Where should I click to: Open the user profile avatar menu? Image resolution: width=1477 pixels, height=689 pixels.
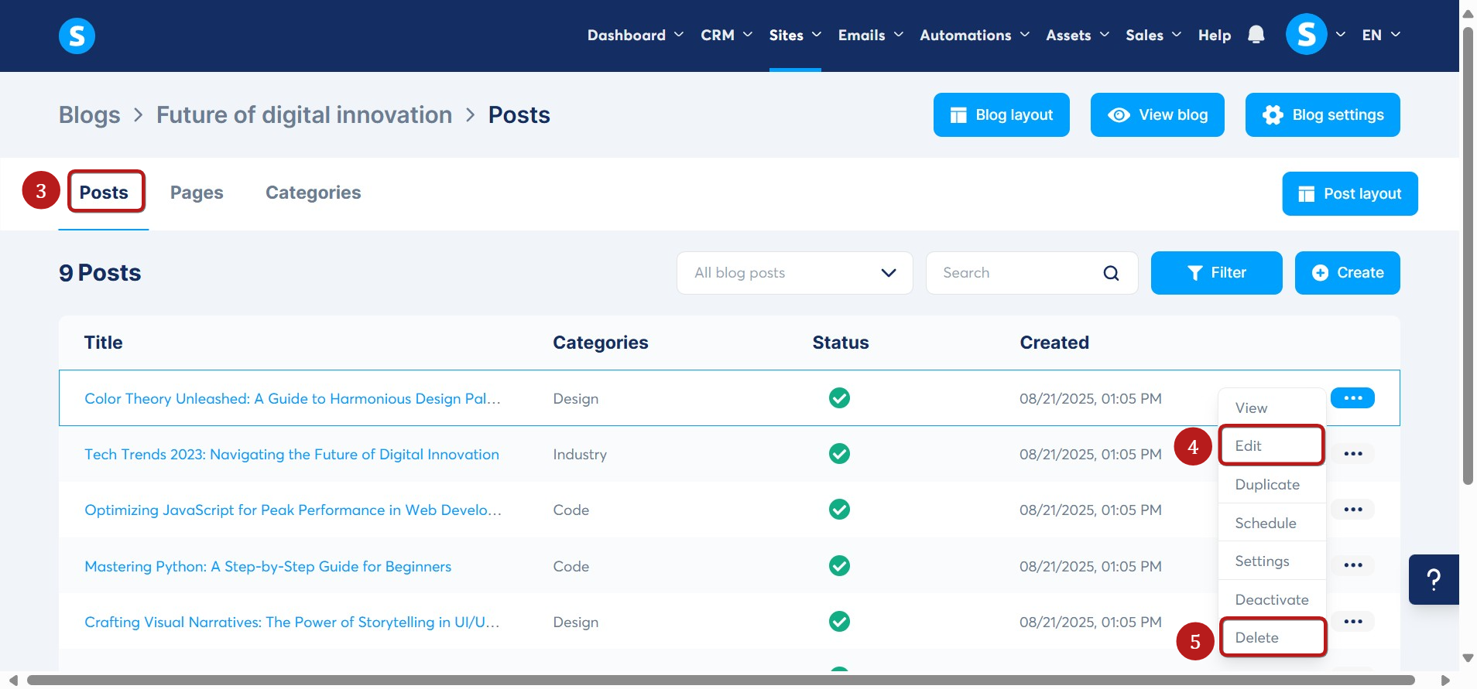pyautogui.click(x=1306, y=35)
